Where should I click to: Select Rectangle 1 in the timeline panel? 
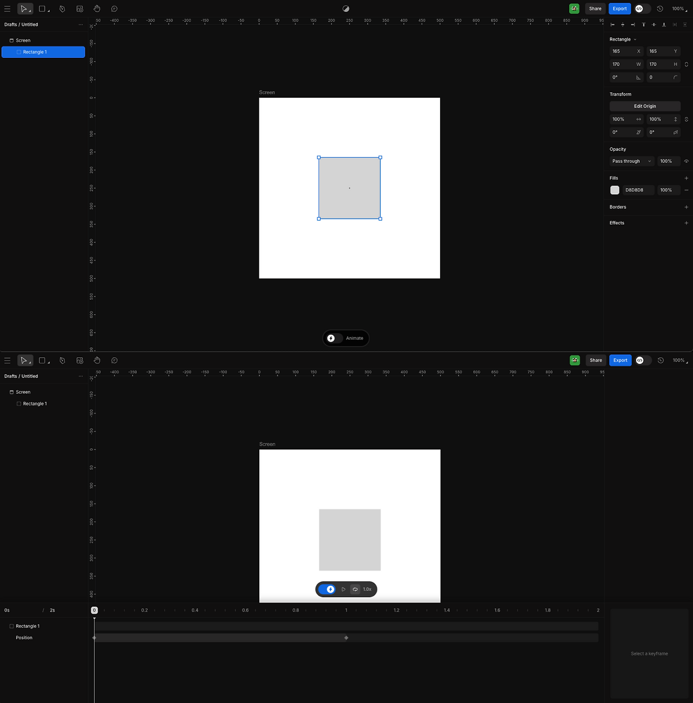[x=28, y=626]
